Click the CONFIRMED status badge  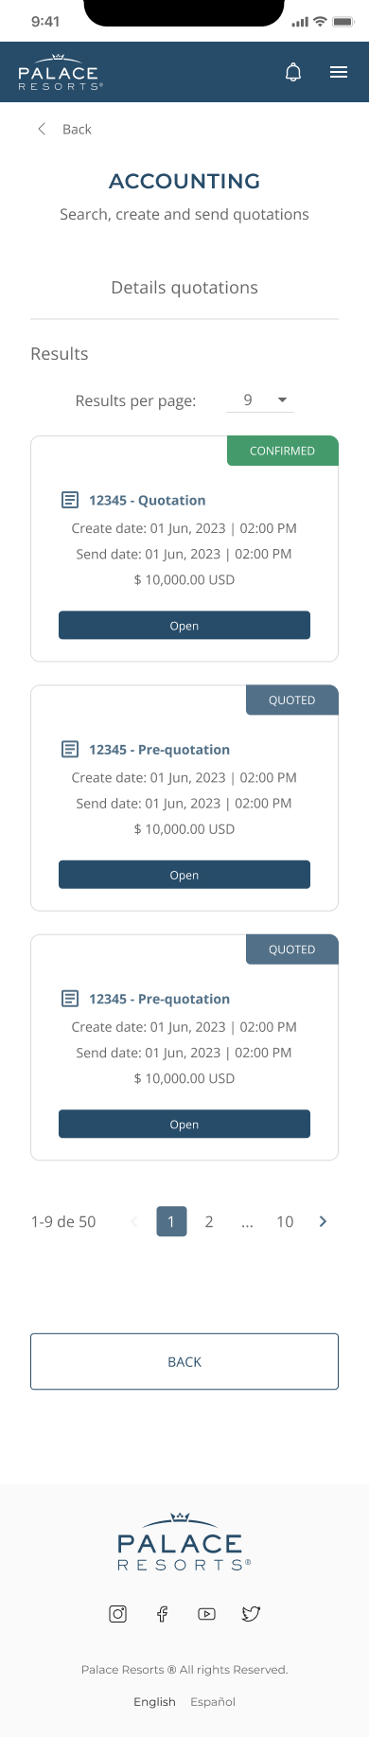(283, 451)
